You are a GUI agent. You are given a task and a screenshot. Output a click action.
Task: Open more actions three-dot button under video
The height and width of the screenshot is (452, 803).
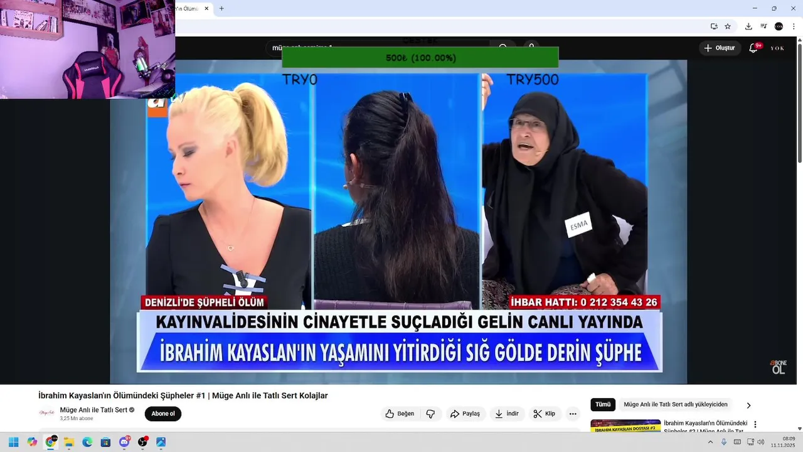click(573, 414)
